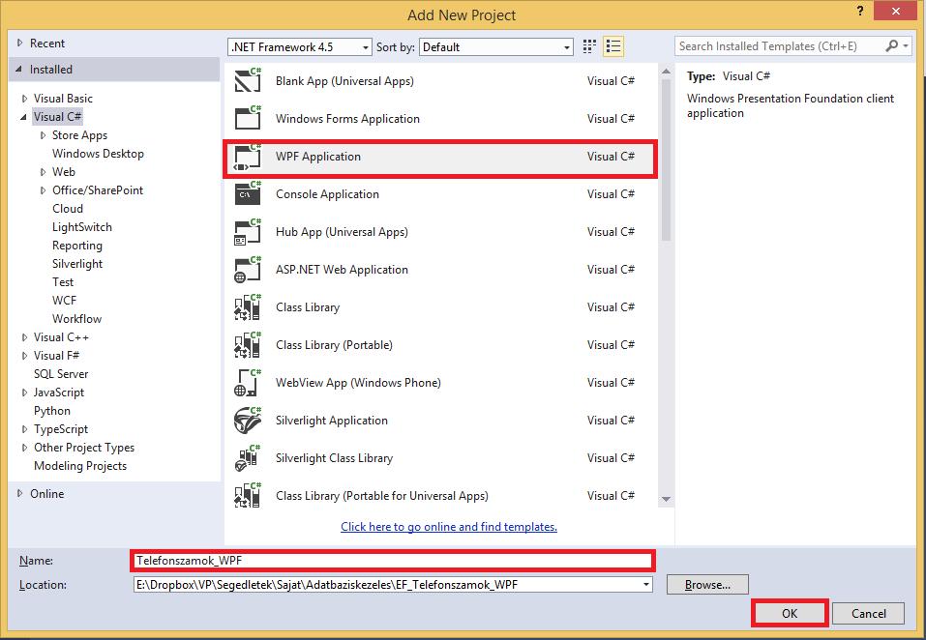Select the WebView App (Windows Phone) icon
The height and width of the screenshot is (640, 926).
[248, 382]
